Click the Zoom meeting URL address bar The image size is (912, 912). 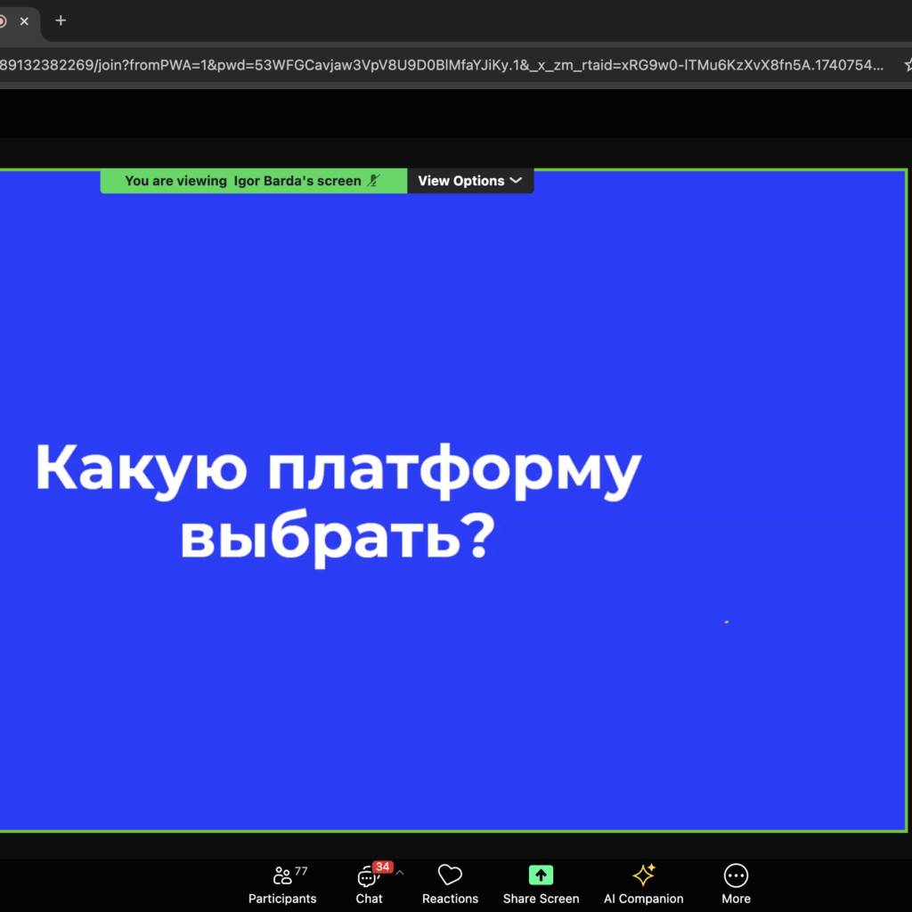[445, 64]
